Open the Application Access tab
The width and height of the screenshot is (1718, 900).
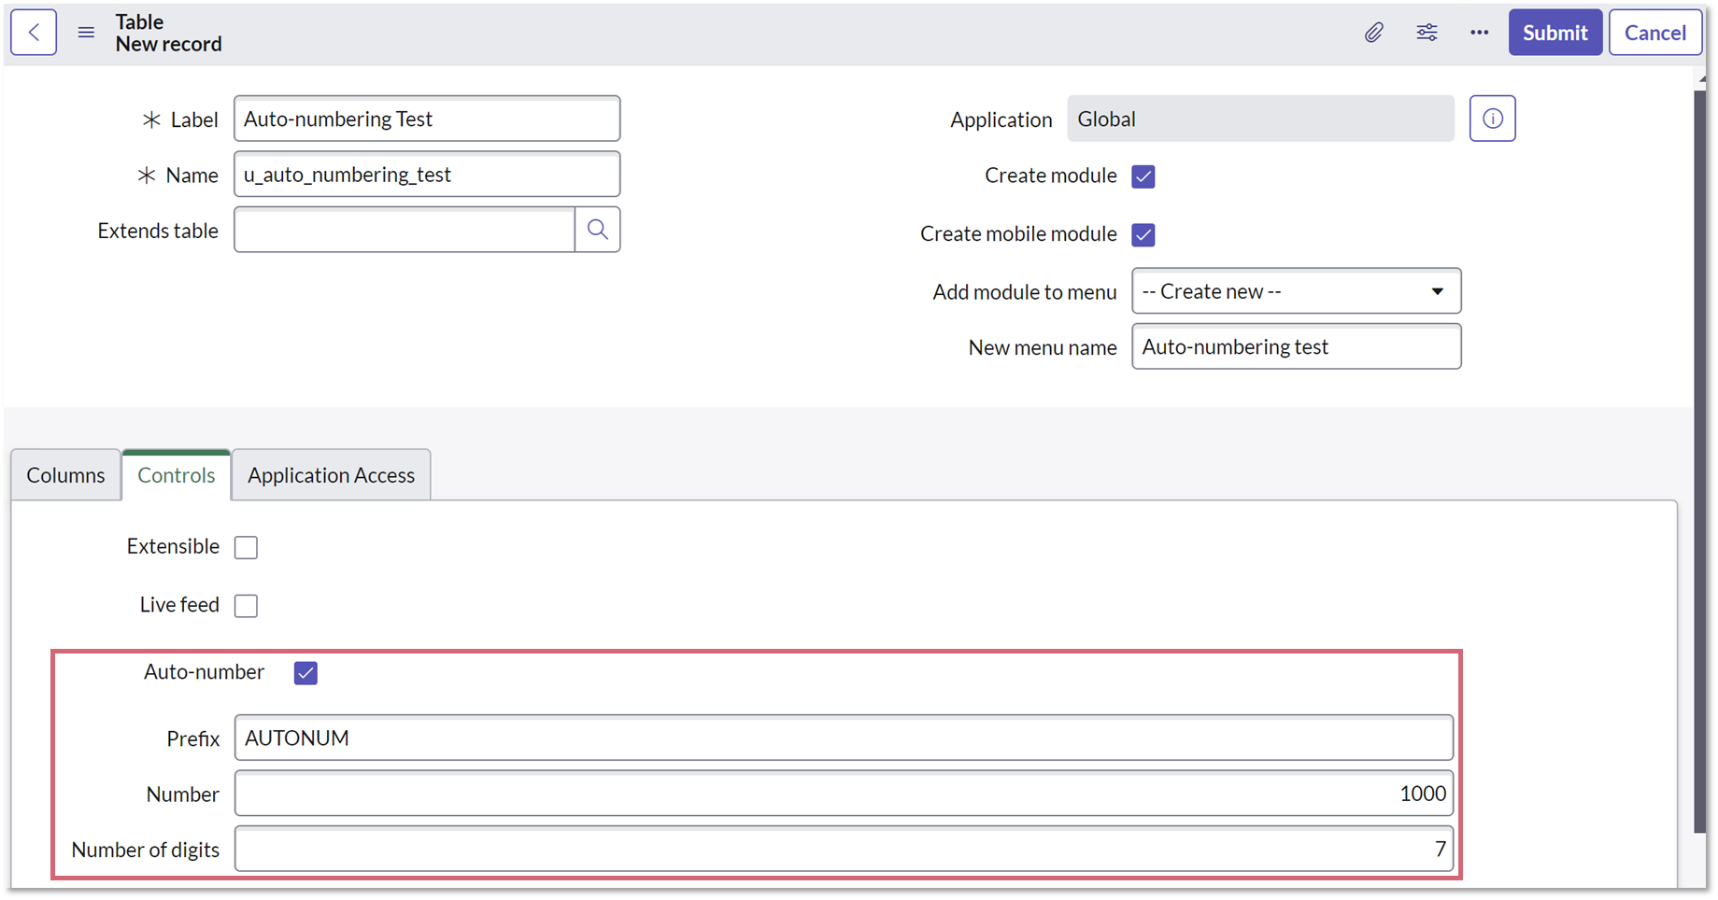coord(331,474)
